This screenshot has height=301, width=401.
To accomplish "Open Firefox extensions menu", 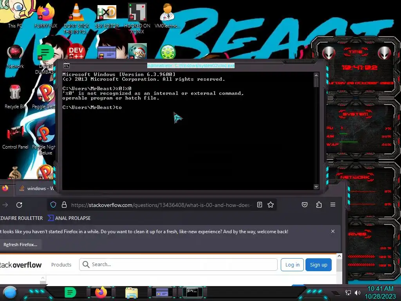I will [319, 205].
